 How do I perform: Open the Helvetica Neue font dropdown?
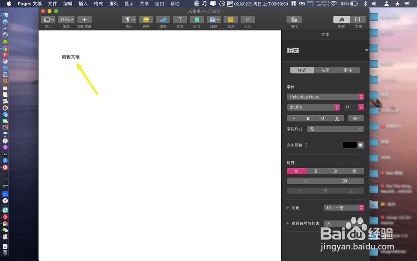(325, 97)
